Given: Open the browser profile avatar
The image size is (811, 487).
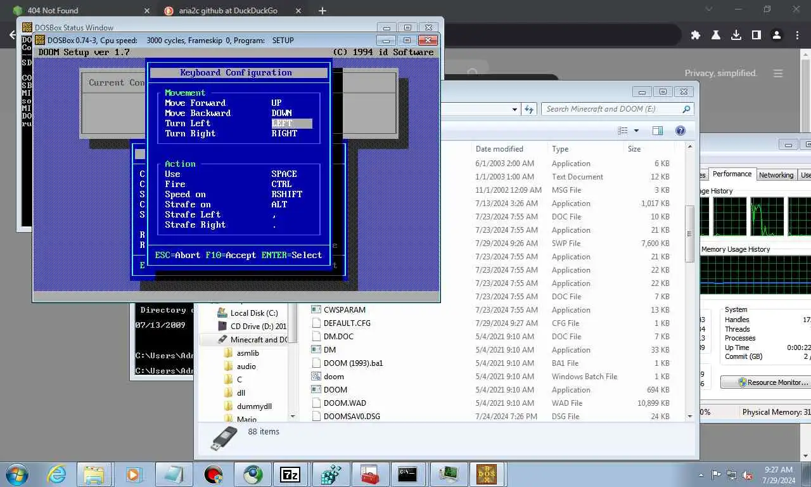Looking at the screenshot, I should click(777, 35).
